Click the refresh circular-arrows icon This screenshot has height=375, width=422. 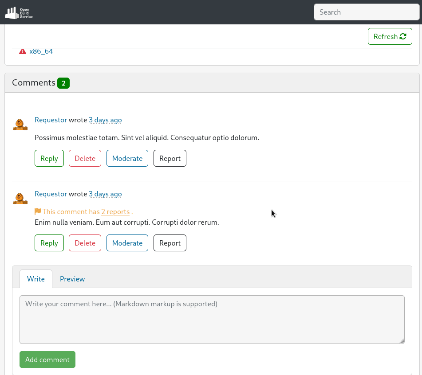[x=402, y=36]
